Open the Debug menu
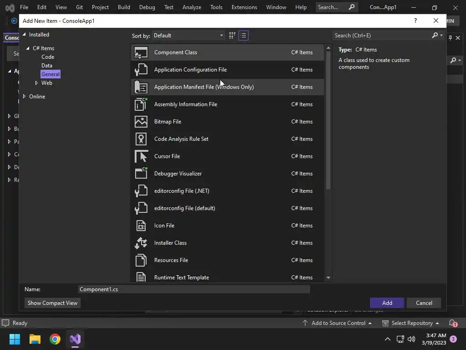Image resolution: width=466 pixels, height=350 pixels. (x=147, y=7)
